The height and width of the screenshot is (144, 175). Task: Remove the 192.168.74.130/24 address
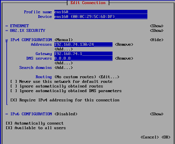[x=124, y=45]
